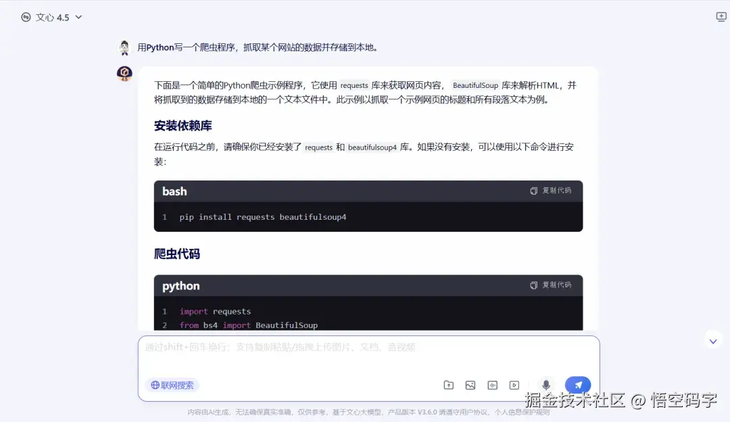Click the audio upload icon
The width and height of the screenshot is (730, 422).
click(x=492, y=385)
